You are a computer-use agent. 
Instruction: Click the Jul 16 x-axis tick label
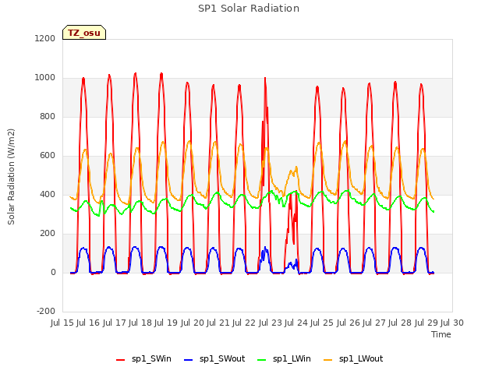[88, 323]
